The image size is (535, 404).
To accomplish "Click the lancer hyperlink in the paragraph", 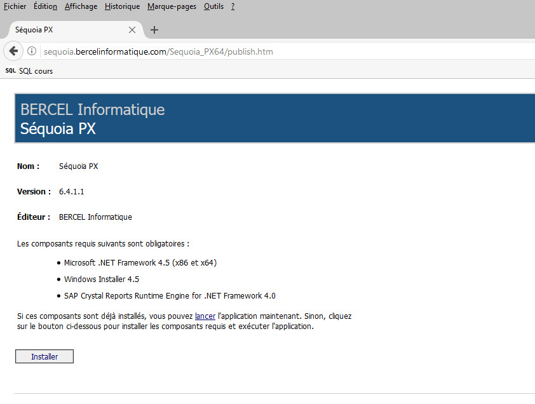I will coord(205,316).
